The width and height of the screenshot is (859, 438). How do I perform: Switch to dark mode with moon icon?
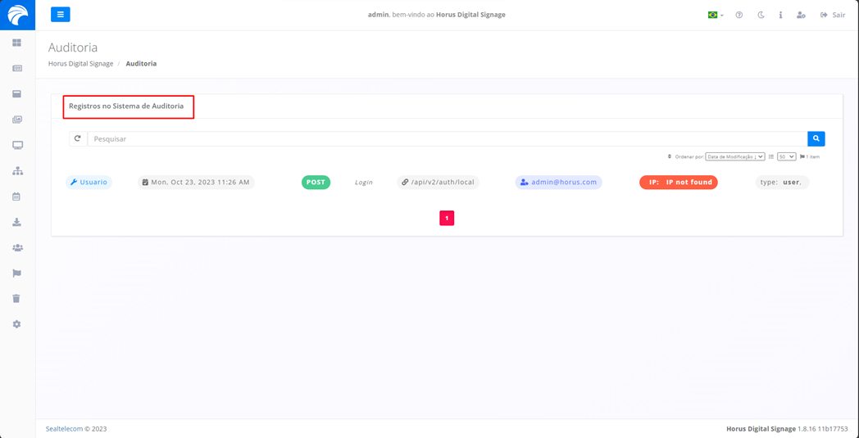click(761, 15)
